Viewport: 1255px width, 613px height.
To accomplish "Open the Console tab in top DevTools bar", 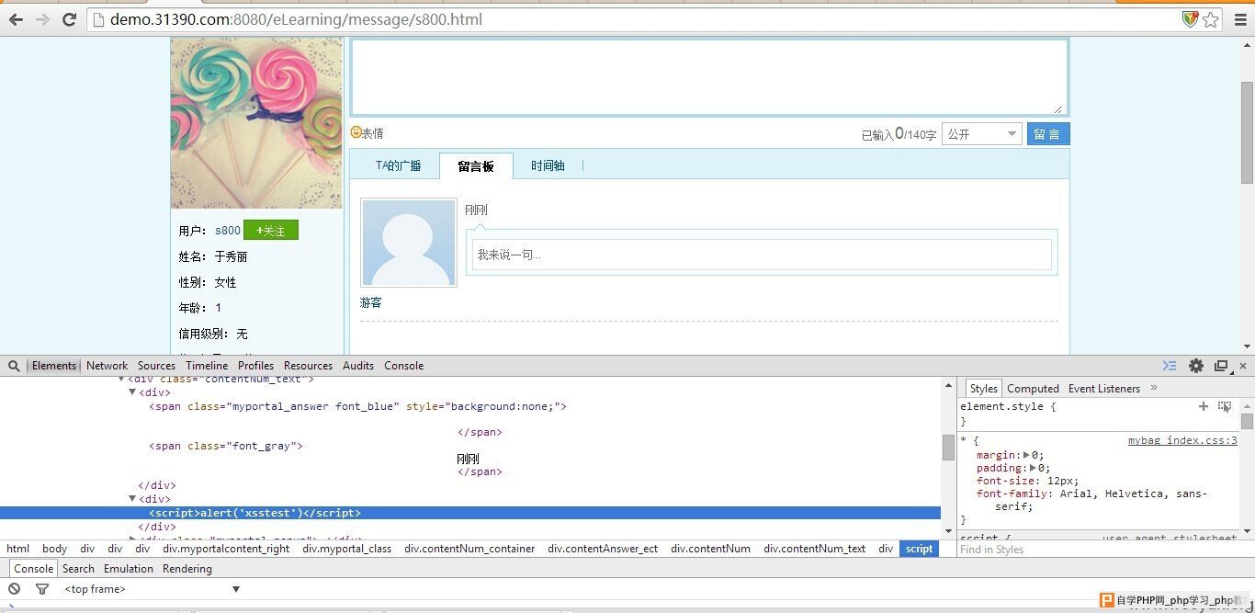I will [403, 366].
